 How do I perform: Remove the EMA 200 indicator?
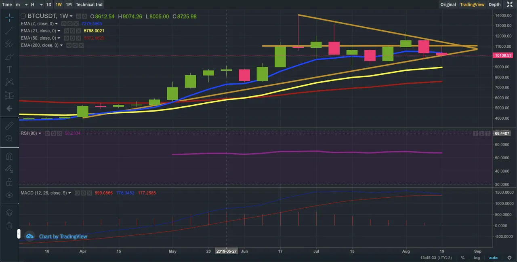click(81, 45)
